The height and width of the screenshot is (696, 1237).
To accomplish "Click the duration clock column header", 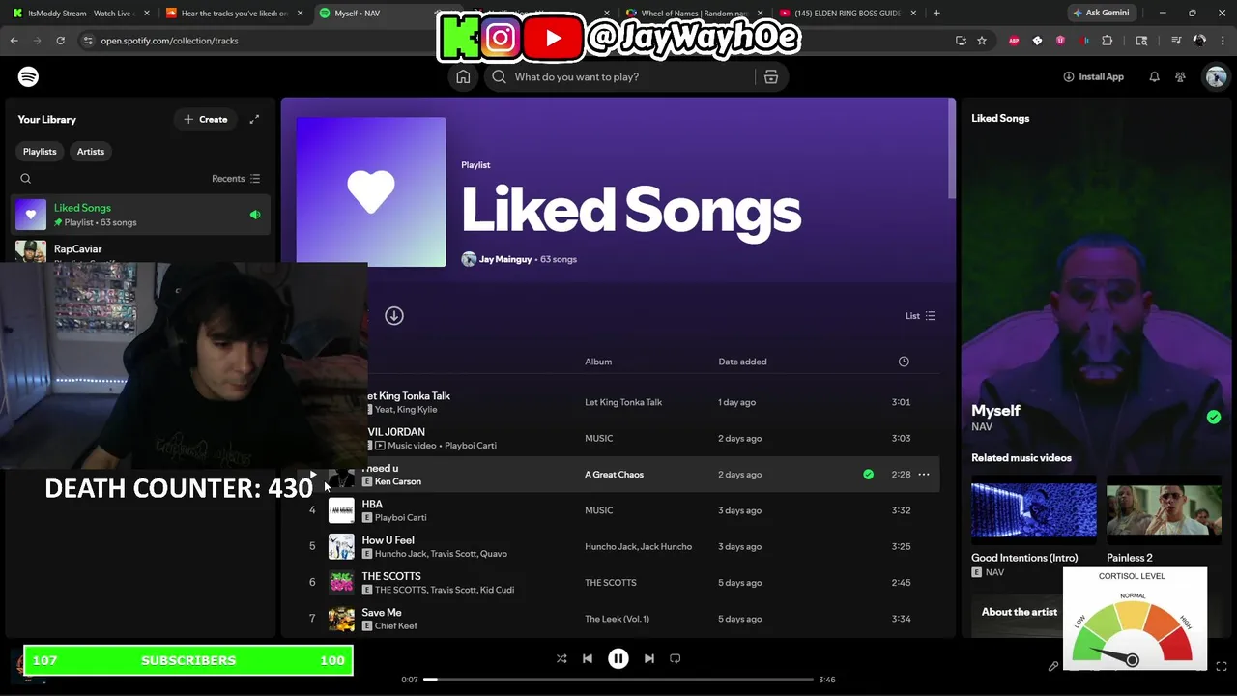I will point(904,362).
